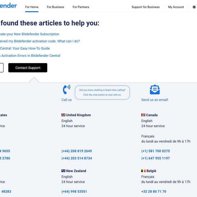Call UK number (+44) 208 819 2649
The width and height of the screenshot is (197, 197).
77,151
